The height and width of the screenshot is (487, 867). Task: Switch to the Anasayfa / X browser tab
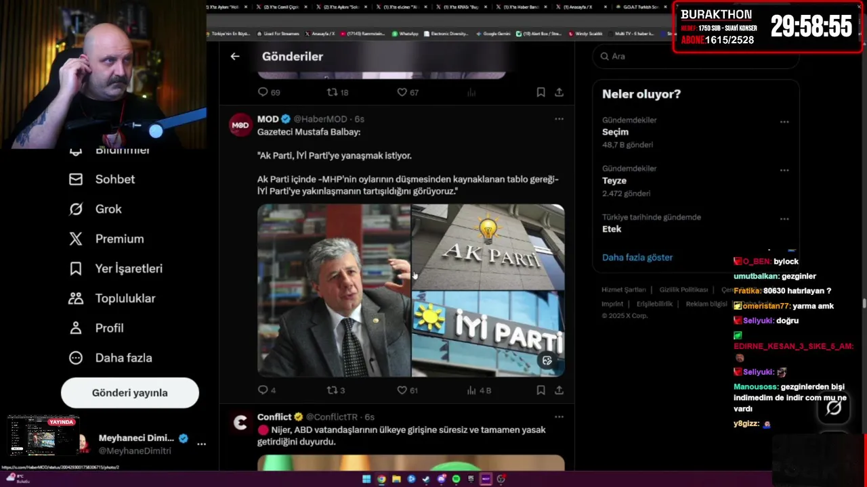click(x=583, y=7)
